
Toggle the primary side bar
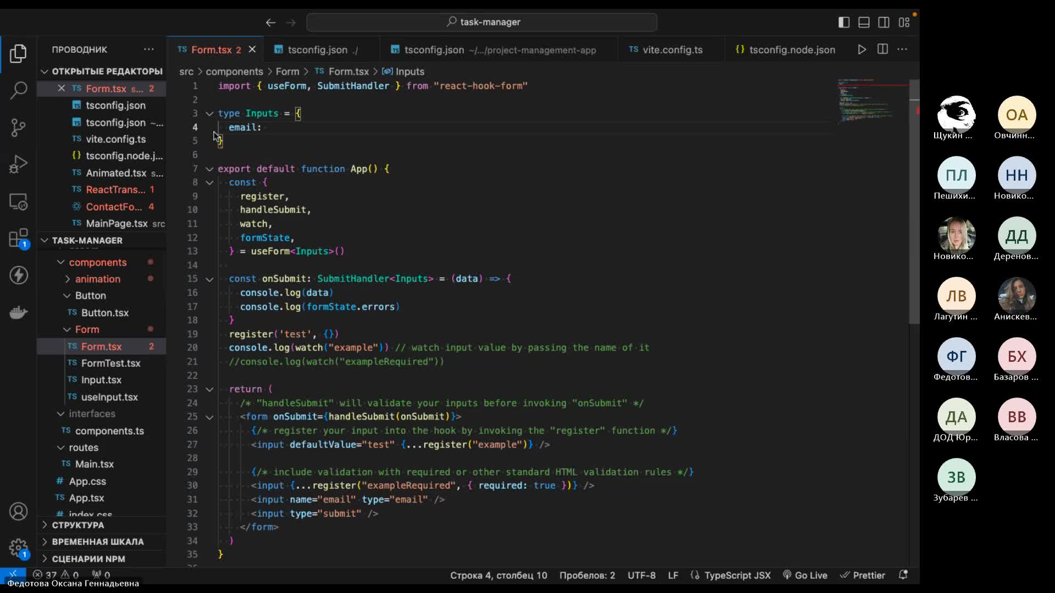click(x=844, y=23)
